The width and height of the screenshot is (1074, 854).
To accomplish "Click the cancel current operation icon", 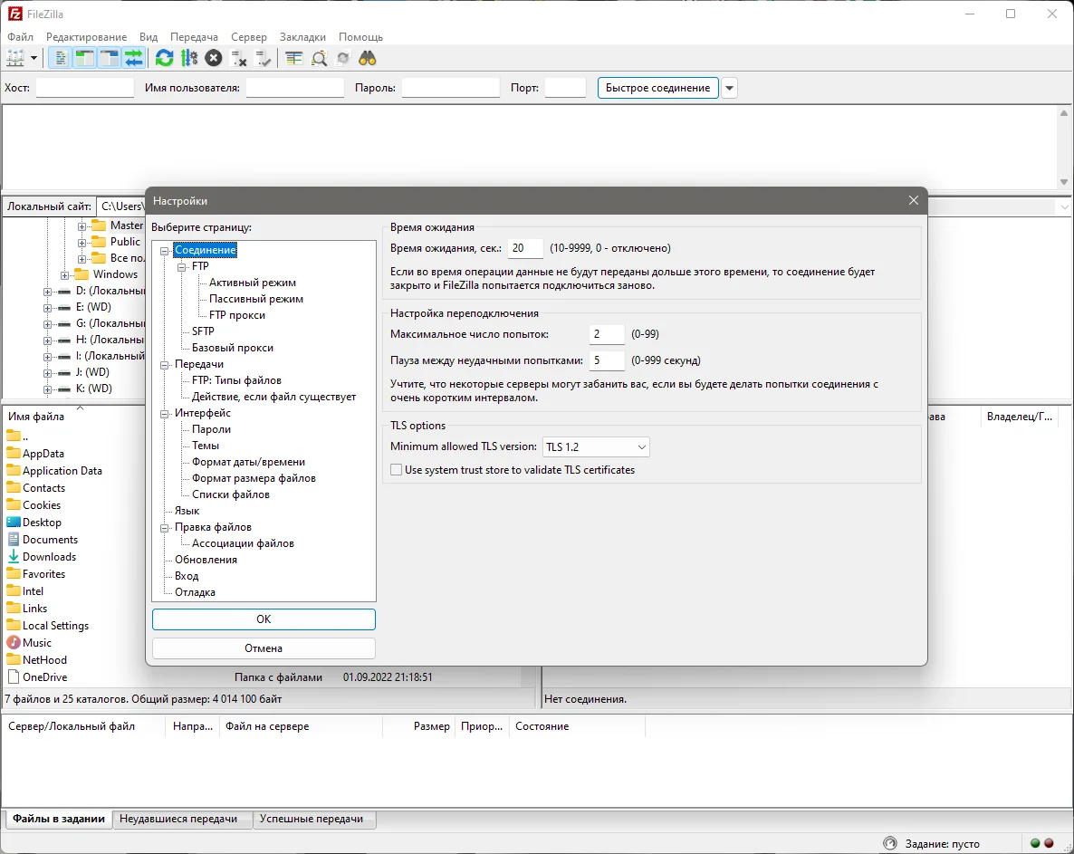I will coord(214,58).
